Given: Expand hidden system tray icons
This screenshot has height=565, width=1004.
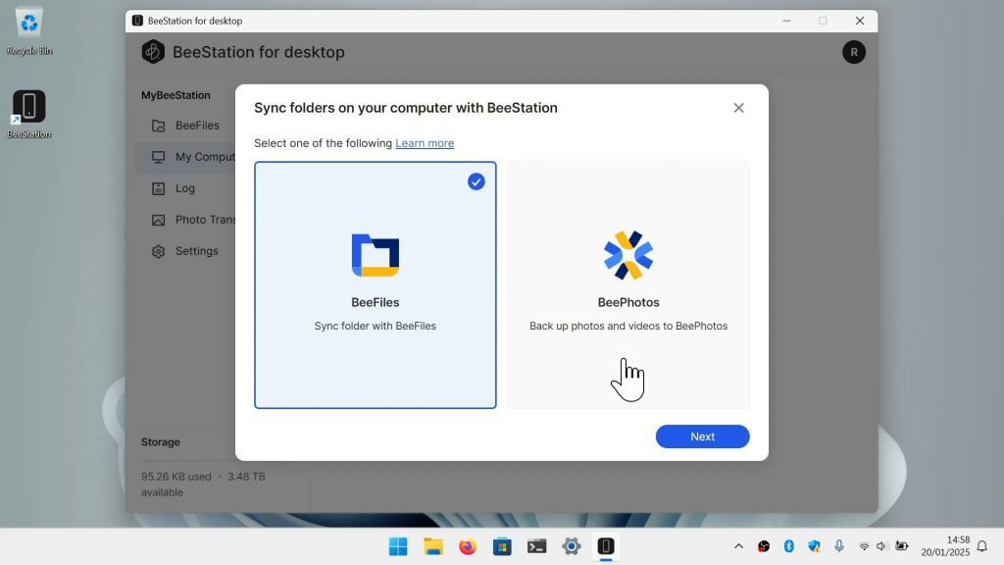Looking at the screenshot, I should click(738, 546).
